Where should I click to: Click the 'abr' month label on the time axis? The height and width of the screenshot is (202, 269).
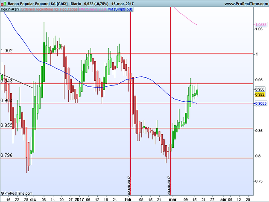[223, 199]
